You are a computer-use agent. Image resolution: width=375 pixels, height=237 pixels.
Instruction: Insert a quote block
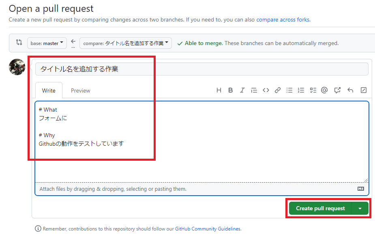254,90
